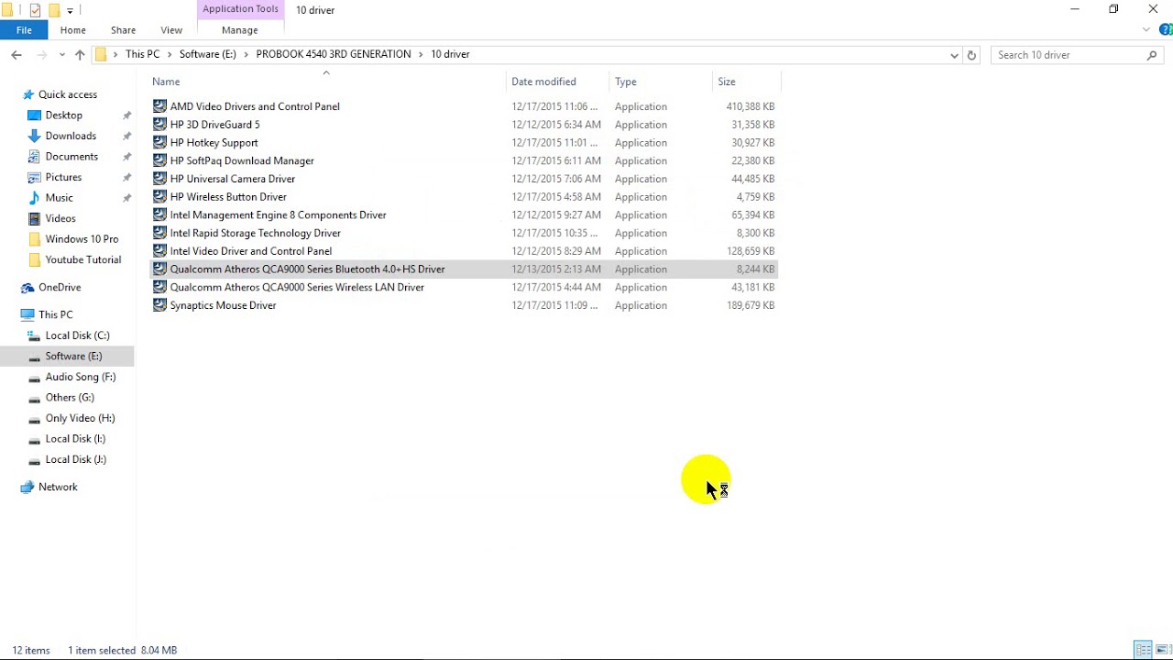Click the HP SoftPaq Download Manager icon
1173x660 pixels.
160,160
